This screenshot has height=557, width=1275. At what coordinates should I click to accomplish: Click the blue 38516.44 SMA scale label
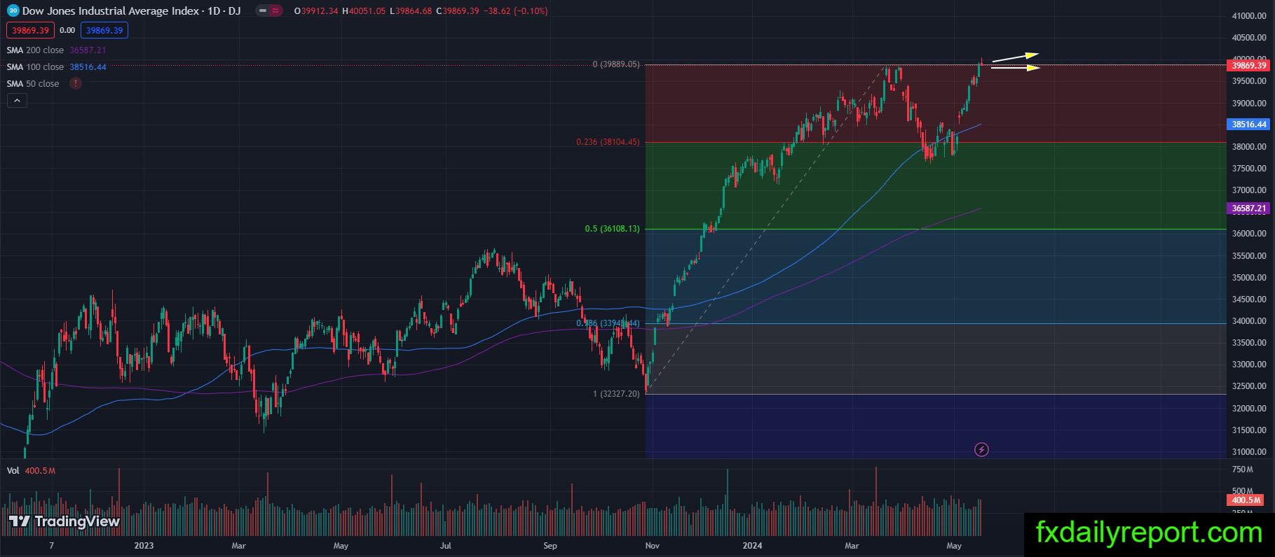(x=1249, y=125)
